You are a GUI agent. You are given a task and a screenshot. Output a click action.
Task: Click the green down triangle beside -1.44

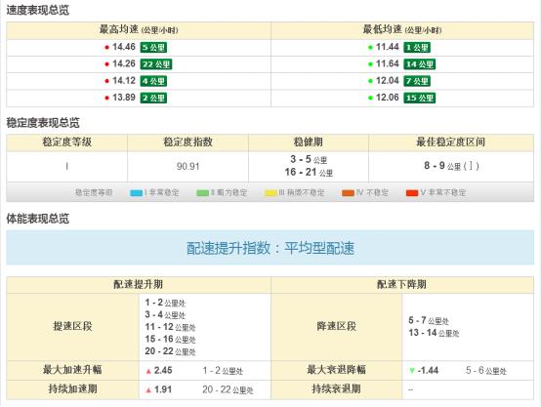click(412, 371)
